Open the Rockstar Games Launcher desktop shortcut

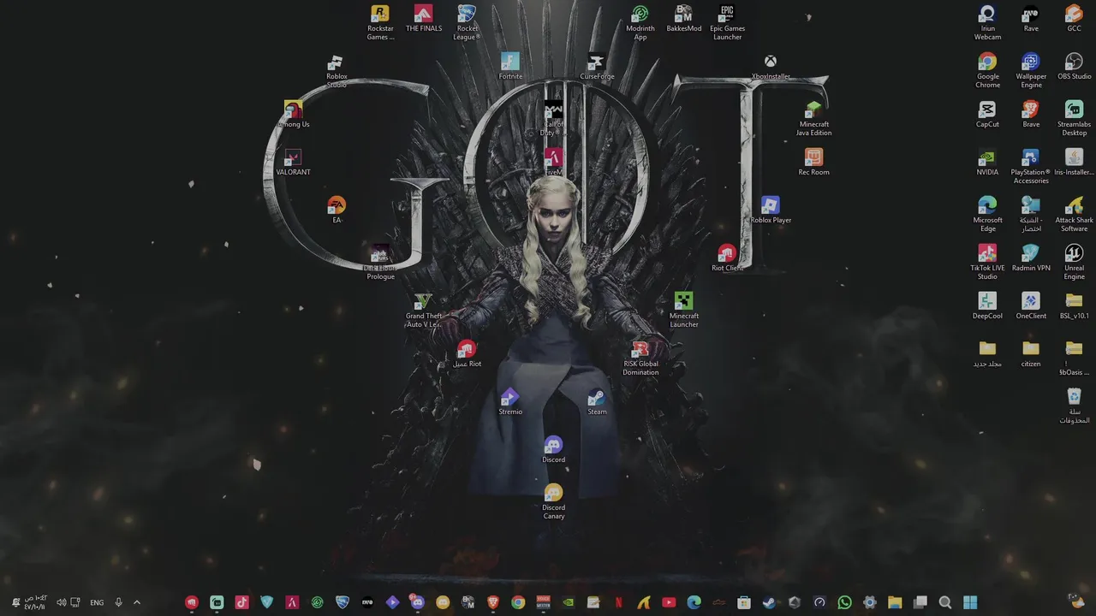tap(380, 22)
